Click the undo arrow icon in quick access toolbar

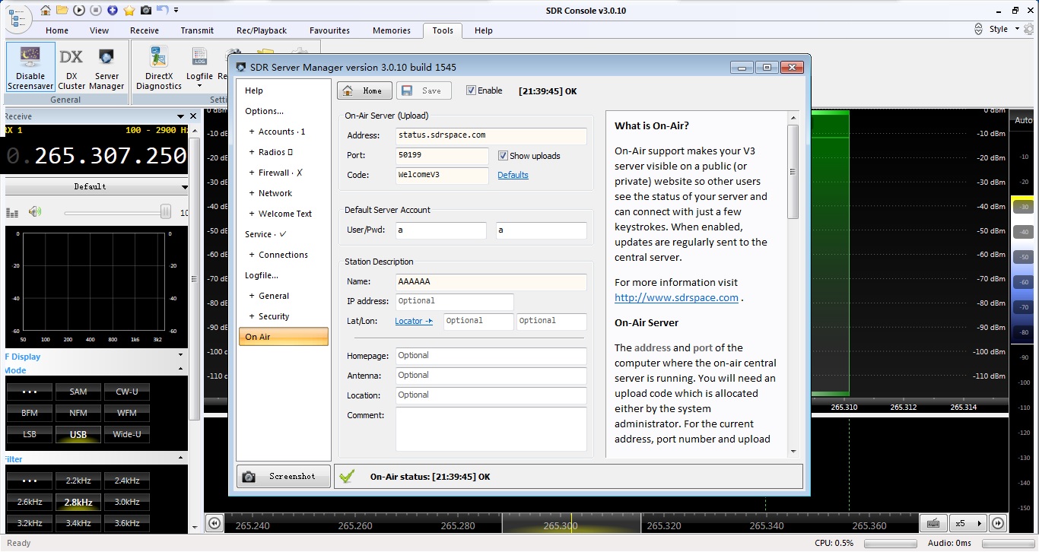point(162,11)
